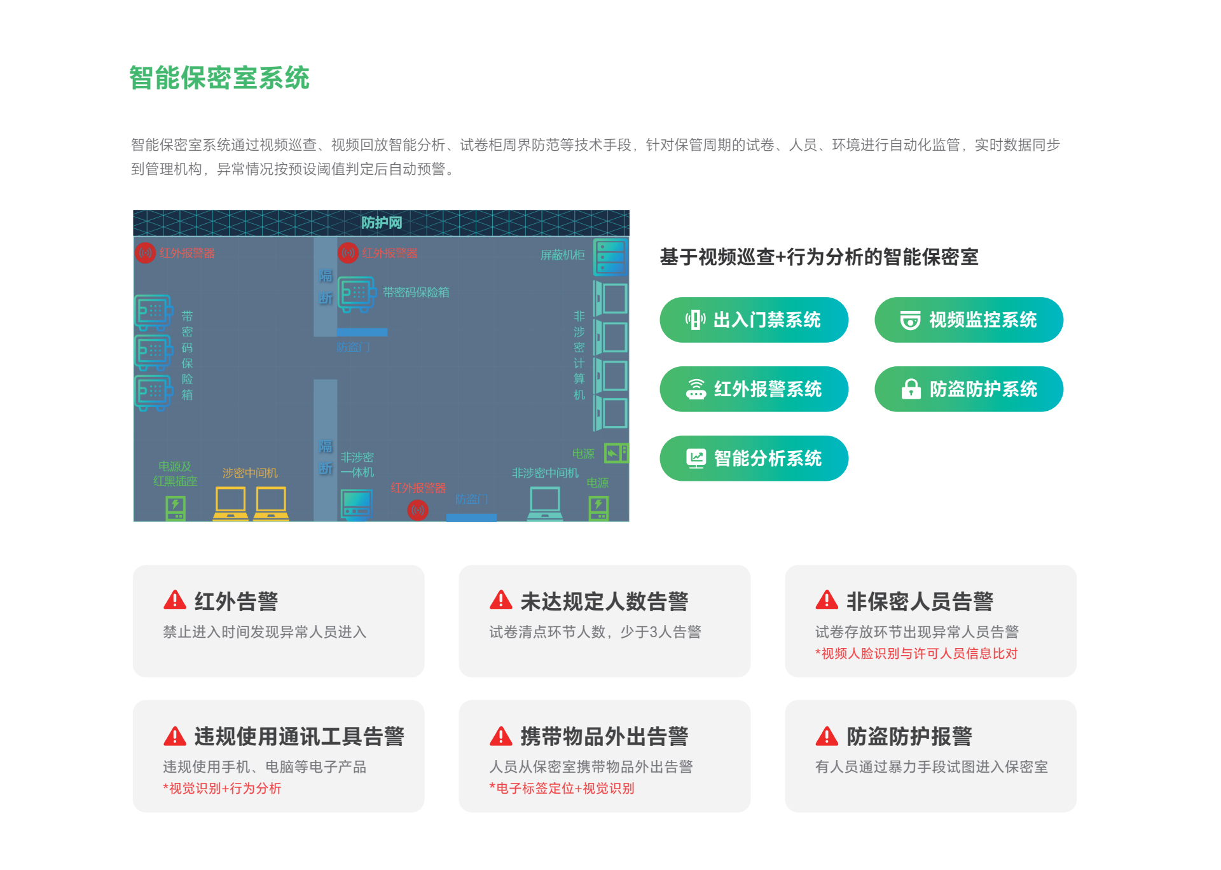Viewport: 1221px width, 870px height.
Task: Click the 出入门禁系统 access control icon
Action: click(x=694, y=320)
